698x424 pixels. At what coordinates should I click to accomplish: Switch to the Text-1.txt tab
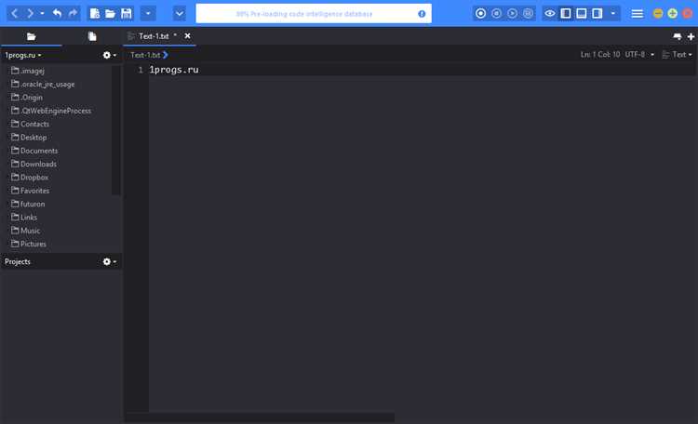click(x=154, y=36)
